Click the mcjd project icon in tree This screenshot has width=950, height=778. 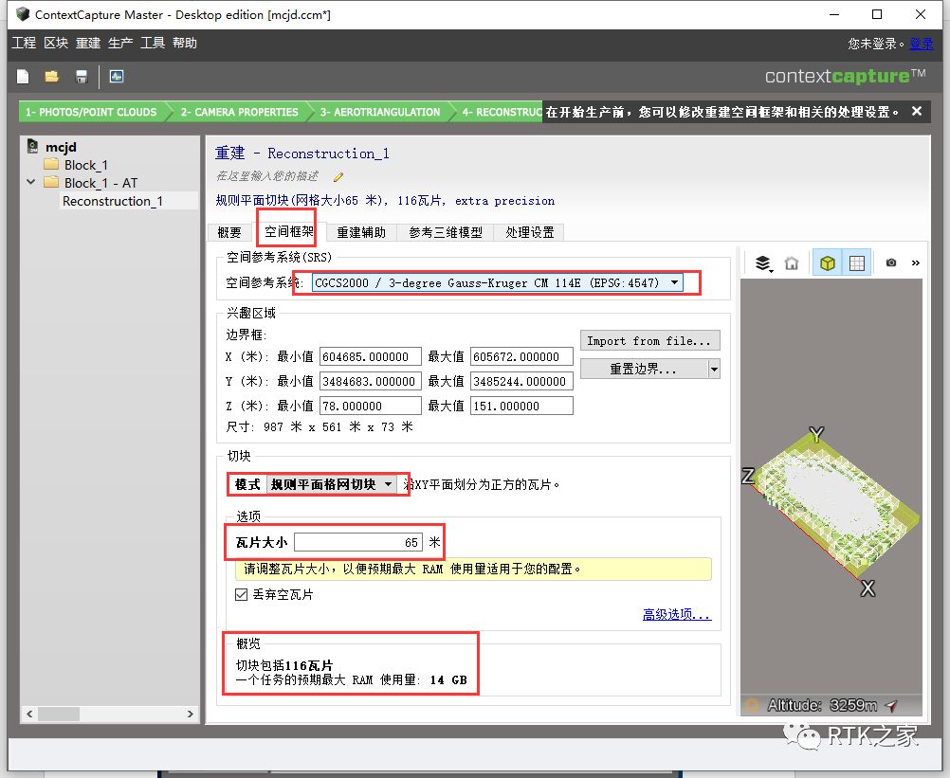click(33, 146)
